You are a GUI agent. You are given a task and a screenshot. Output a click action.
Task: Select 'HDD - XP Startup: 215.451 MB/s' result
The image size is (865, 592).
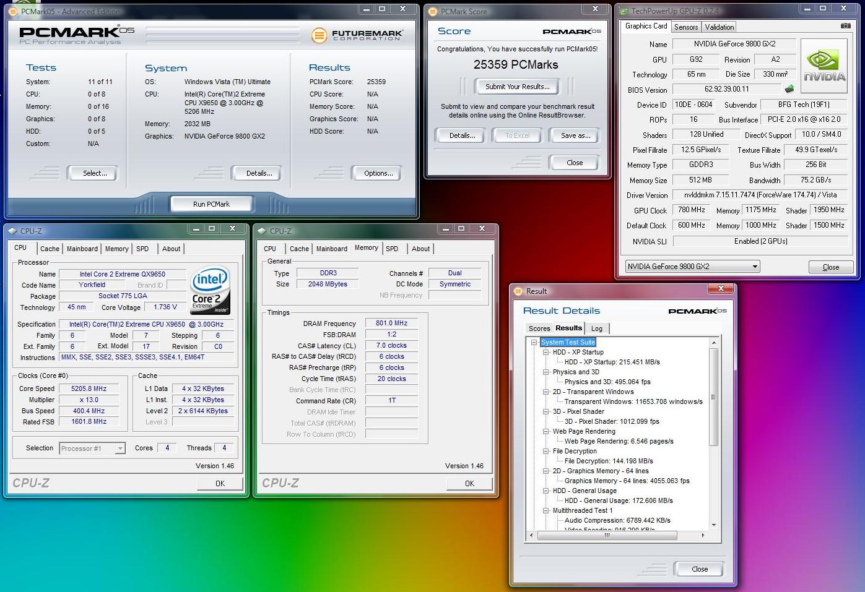pos(612,362)
